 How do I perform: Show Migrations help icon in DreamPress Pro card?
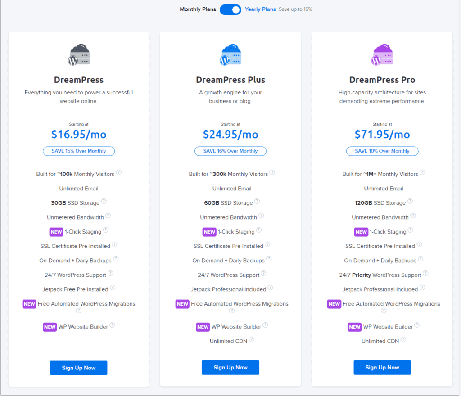tap(384, 310)
